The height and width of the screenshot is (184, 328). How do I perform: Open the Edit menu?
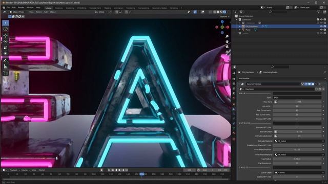[14, 8]
